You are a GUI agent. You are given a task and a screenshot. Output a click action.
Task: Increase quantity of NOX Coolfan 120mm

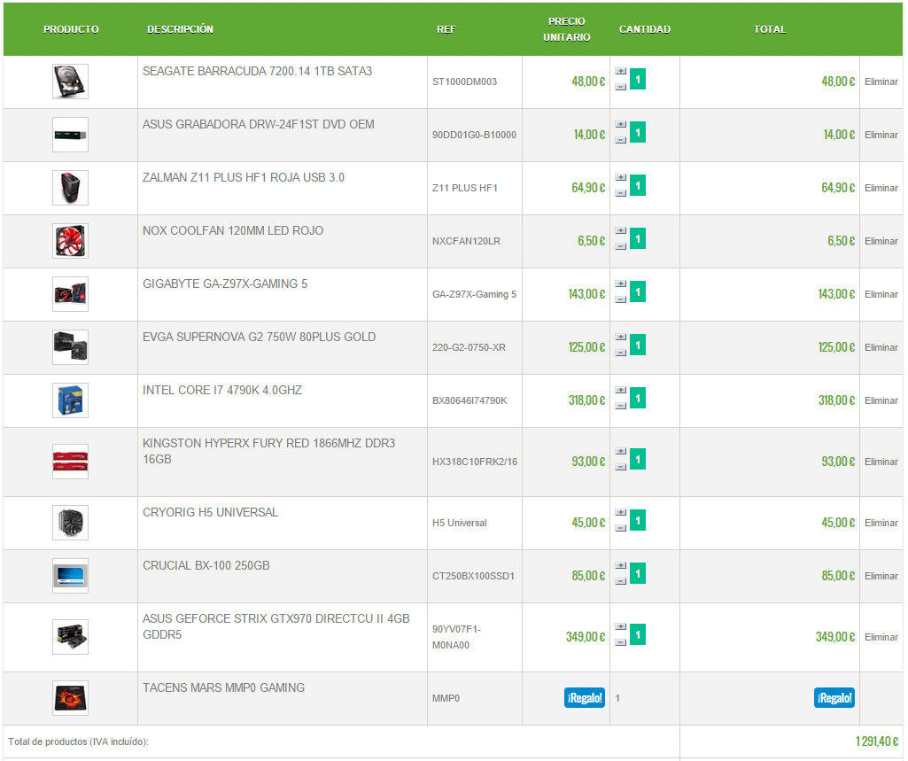[620, 231]
